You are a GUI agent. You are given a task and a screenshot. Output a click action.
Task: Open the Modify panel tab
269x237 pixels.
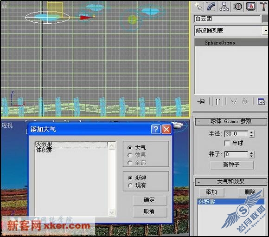point(211,7)
